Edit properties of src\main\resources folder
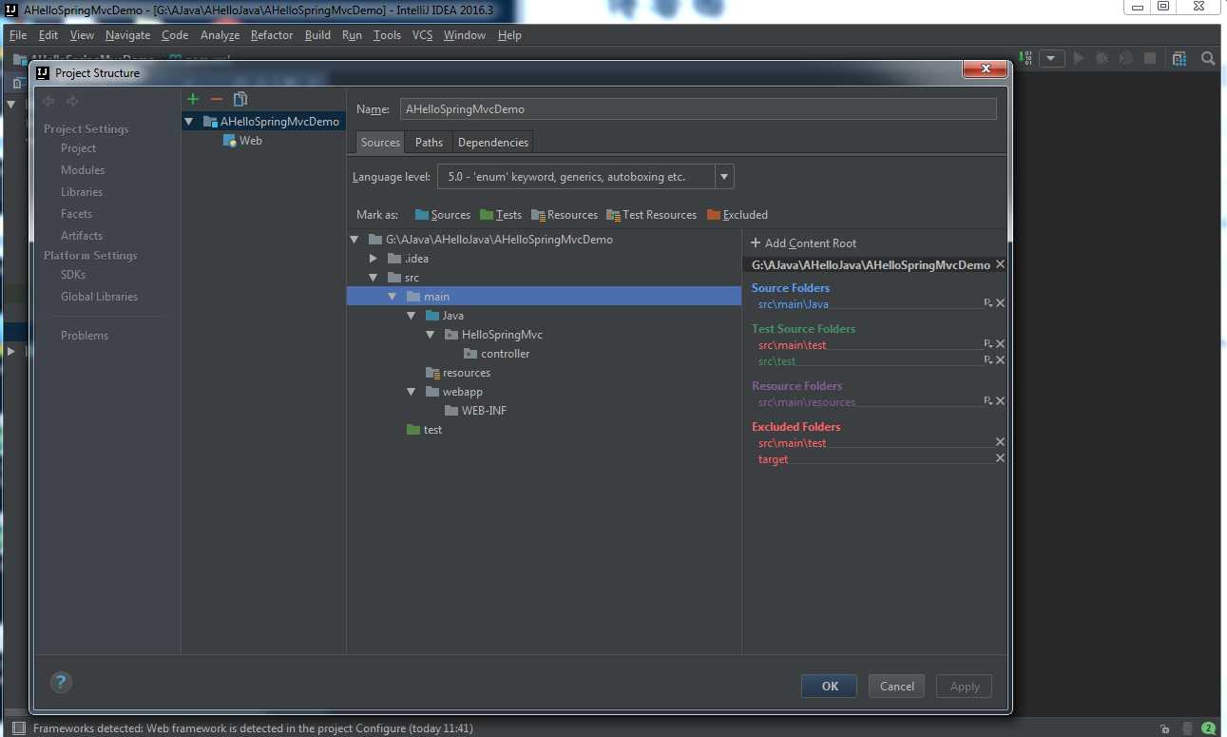Viewport: 1227px width, 737px height. tap(987, 401)
